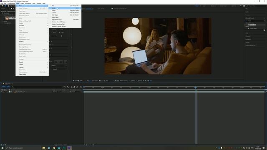Expand the Character panel
The width and height of the screenshot is (267, 150).
(x=248, y=36)
